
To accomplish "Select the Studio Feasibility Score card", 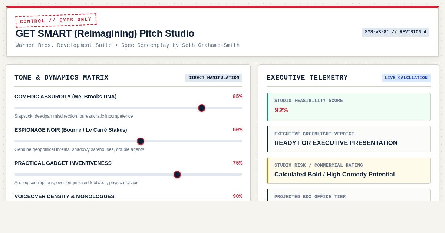I will [349, 107].
